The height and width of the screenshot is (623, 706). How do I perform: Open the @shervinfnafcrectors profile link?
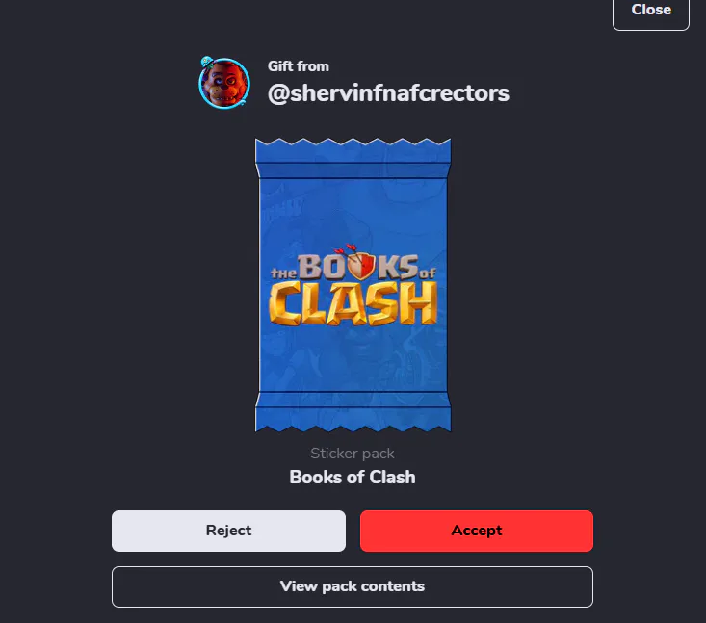coord(388,93)
